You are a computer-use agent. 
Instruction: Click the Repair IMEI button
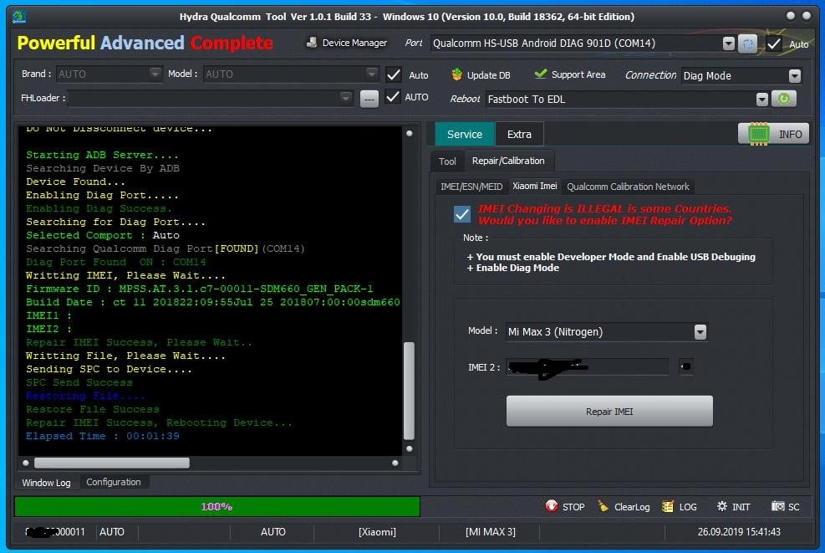(609, 412)
